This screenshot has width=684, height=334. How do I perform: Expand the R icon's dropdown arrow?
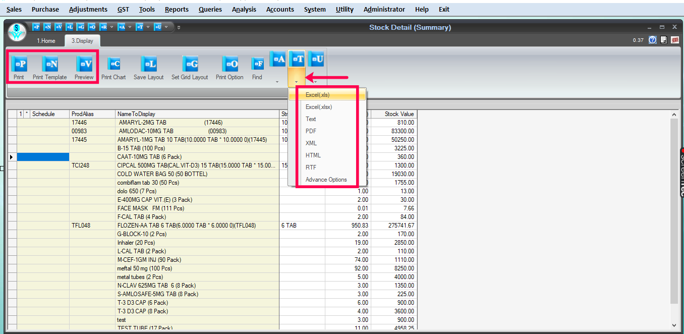(x=112, y=27)
